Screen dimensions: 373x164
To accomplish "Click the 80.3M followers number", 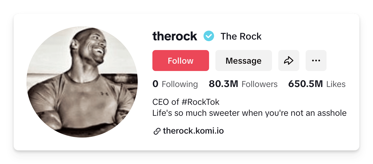I will (223, 84).
